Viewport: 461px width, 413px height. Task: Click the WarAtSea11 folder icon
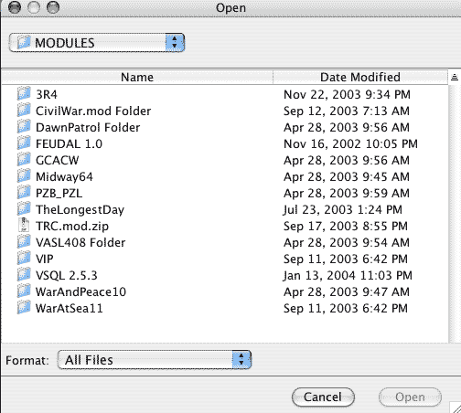[x=24, y=307]
